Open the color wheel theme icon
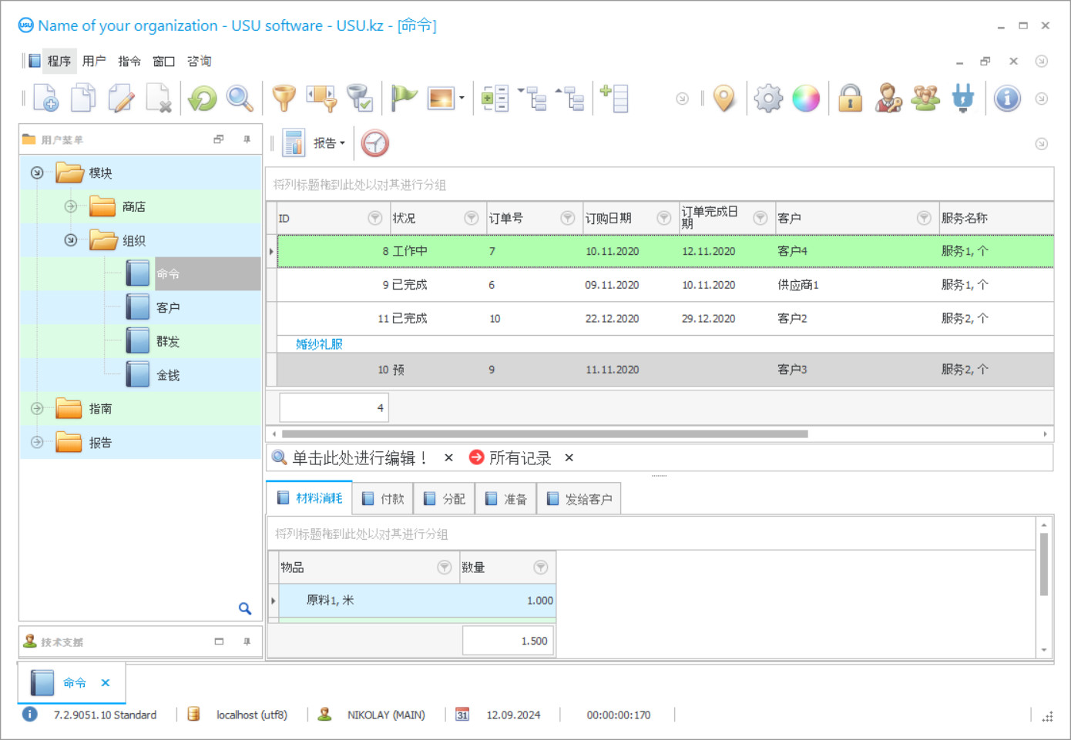The height and width of the screenshot is (740, 1071). point(806,99)
